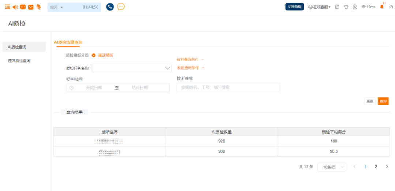Click the orange speaker announcement icon
395x191 pixels.
click(x=15, y=7)
